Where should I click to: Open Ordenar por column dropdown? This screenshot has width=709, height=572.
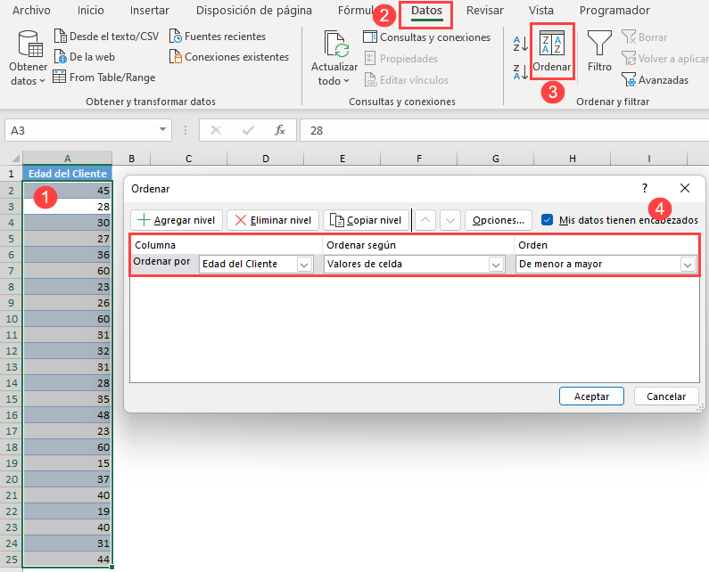click(x=304, y=265)
